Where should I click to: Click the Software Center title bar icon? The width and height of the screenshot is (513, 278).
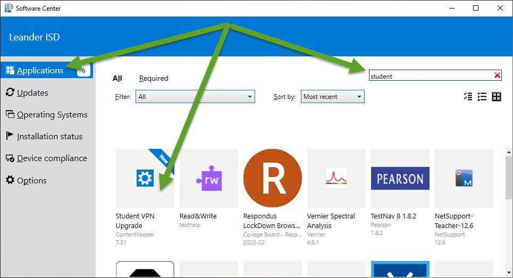pos(9,8)
